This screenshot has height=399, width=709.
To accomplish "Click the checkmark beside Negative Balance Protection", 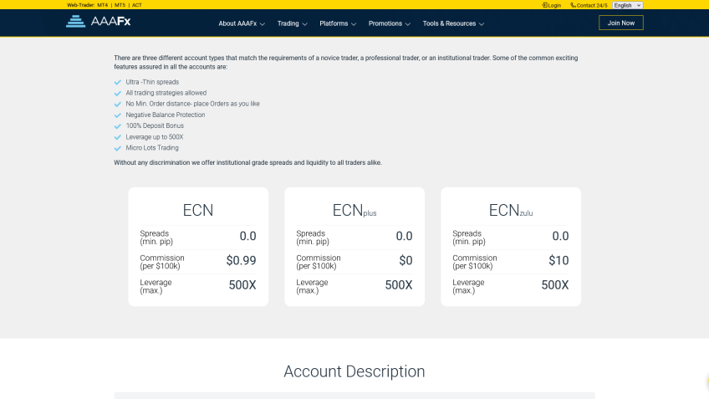I will point(118,115).
